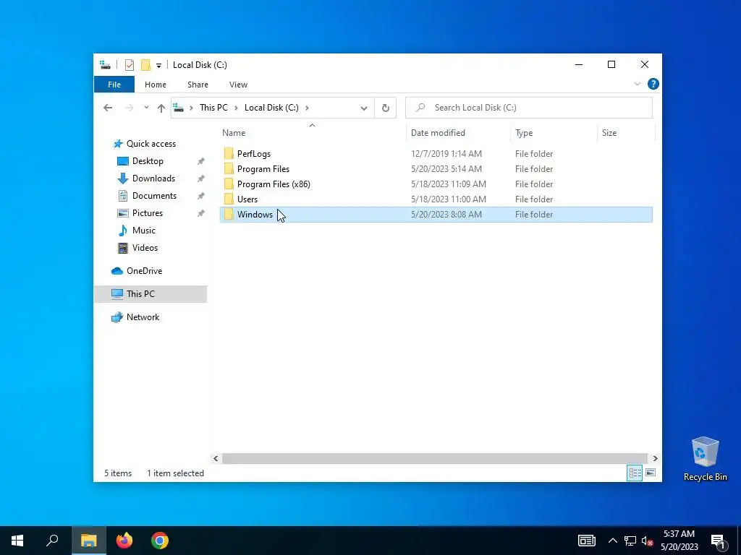Image resolution: width=741 pixels, height=555 pixels.
Task: Select the Program Files folder icon
Action: (x=229, y=168)
